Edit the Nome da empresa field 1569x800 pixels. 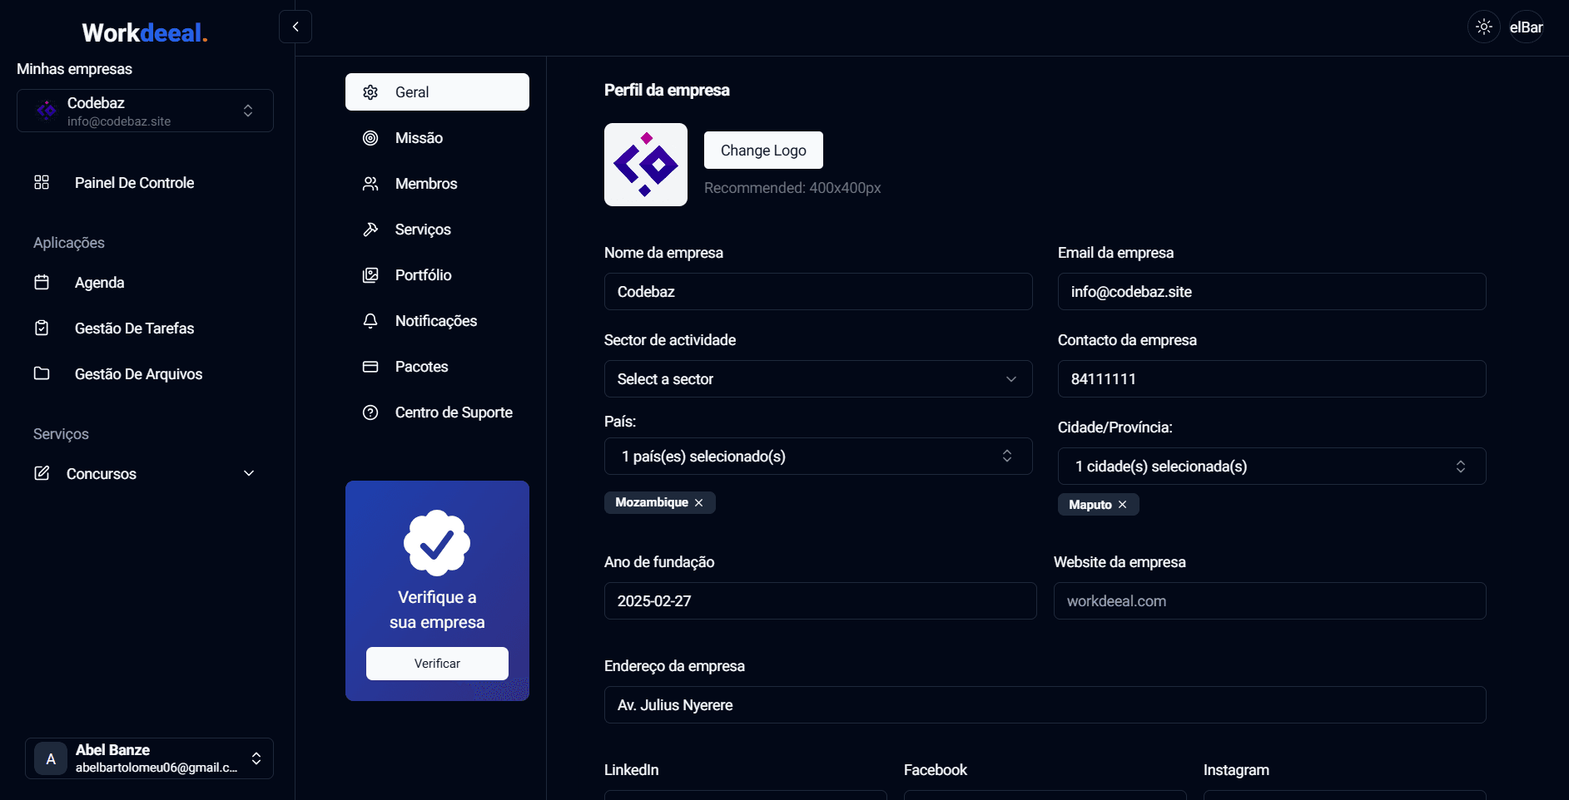click(818, 292)
